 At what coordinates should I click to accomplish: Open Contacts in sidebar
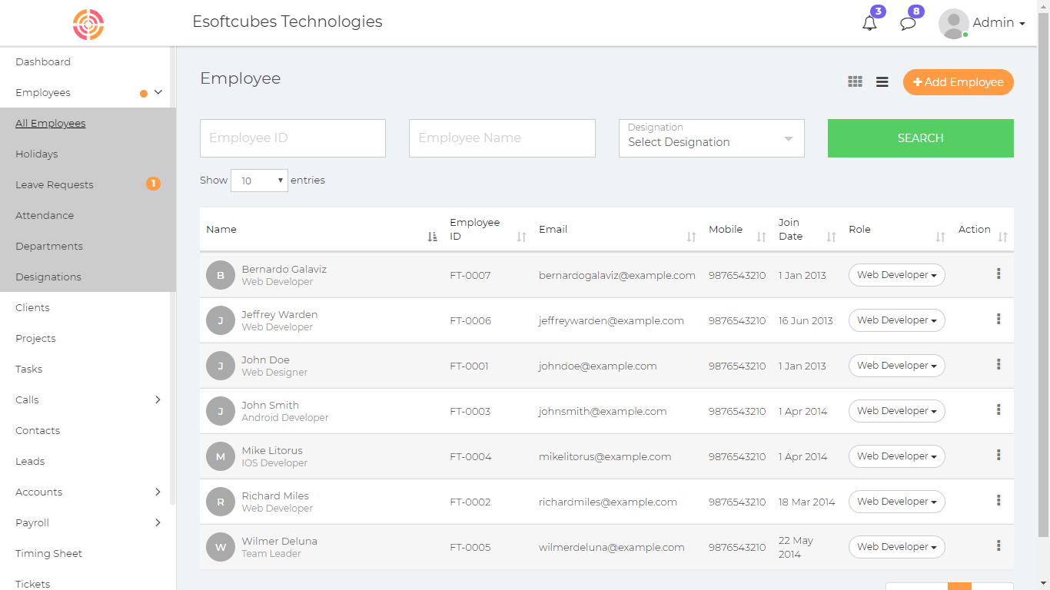[38, 430]
